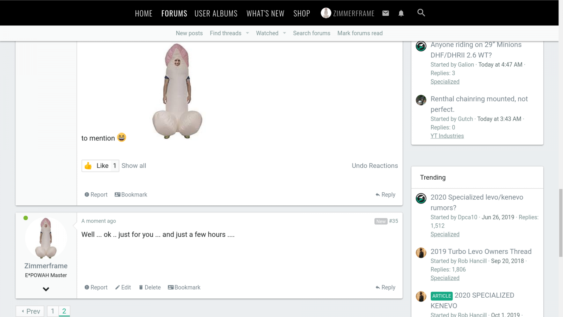Open the Find threads dropdown arrow

coord(247,33)
